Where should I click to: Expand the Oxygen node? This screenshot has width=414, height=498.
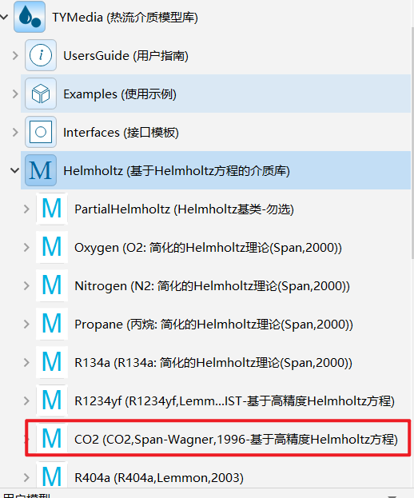click(26, 248)
